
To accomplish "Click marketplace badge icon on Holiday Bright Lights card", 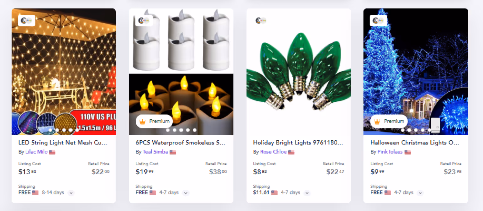I will pos(261,21).
